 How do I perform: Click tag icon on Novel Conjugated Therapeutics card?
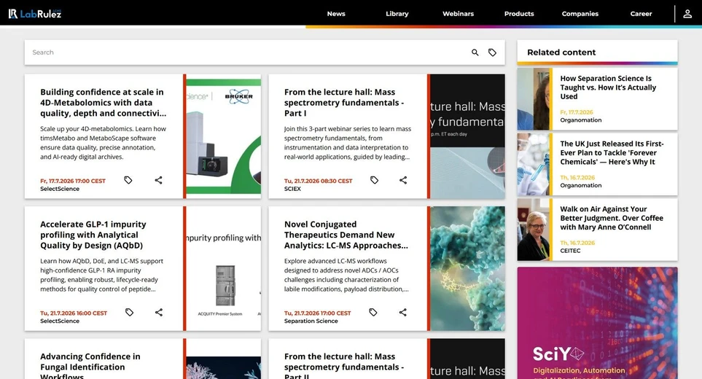(x=373, y=313)
